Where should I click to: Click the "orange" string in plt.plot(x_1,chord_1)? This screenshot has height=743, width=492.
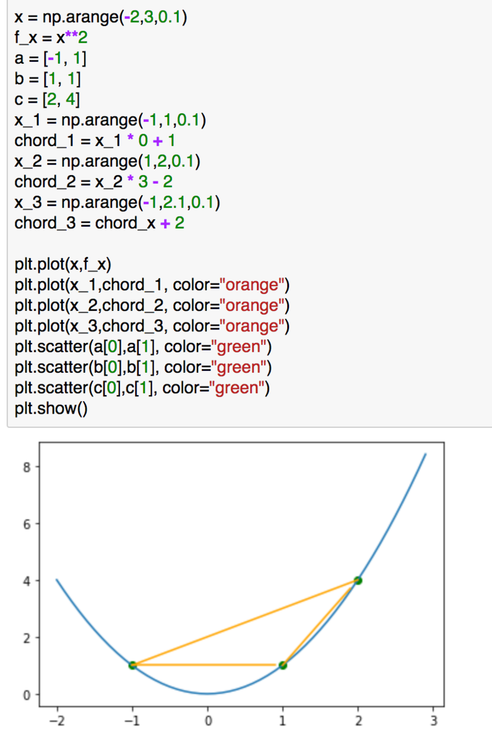coord(255,286)
